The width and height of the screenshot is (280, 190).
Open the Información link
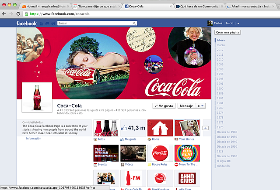(x=34, y=139)
